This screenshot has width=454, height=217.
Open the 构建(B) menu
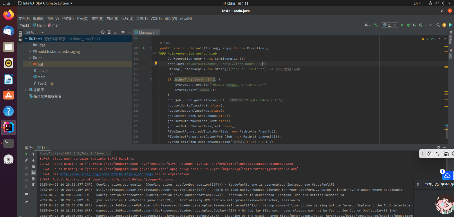[x=112, y=18]
